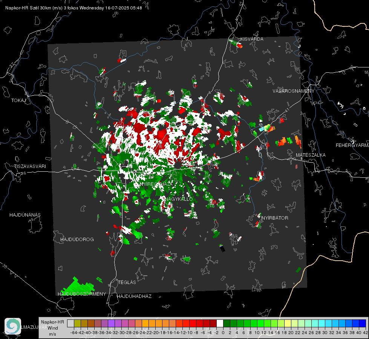Click the NYÍREGYHÁZA city label

point(156,184)
